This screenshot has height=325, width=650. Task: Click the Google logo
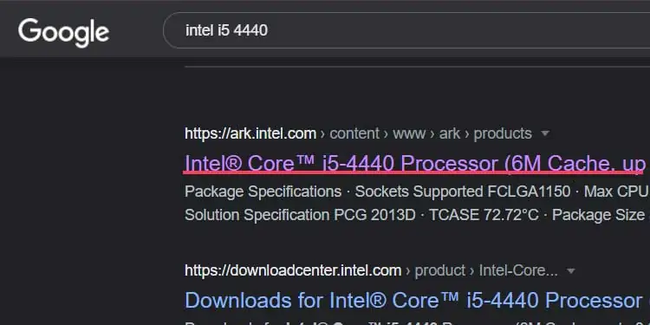coord(63,32)
